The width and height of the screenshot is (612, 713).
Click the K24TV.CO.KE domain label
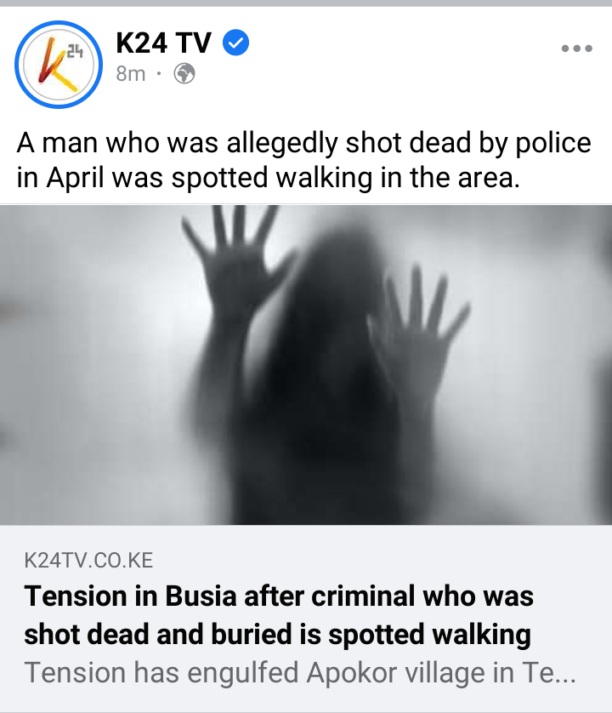click(88, 560)
